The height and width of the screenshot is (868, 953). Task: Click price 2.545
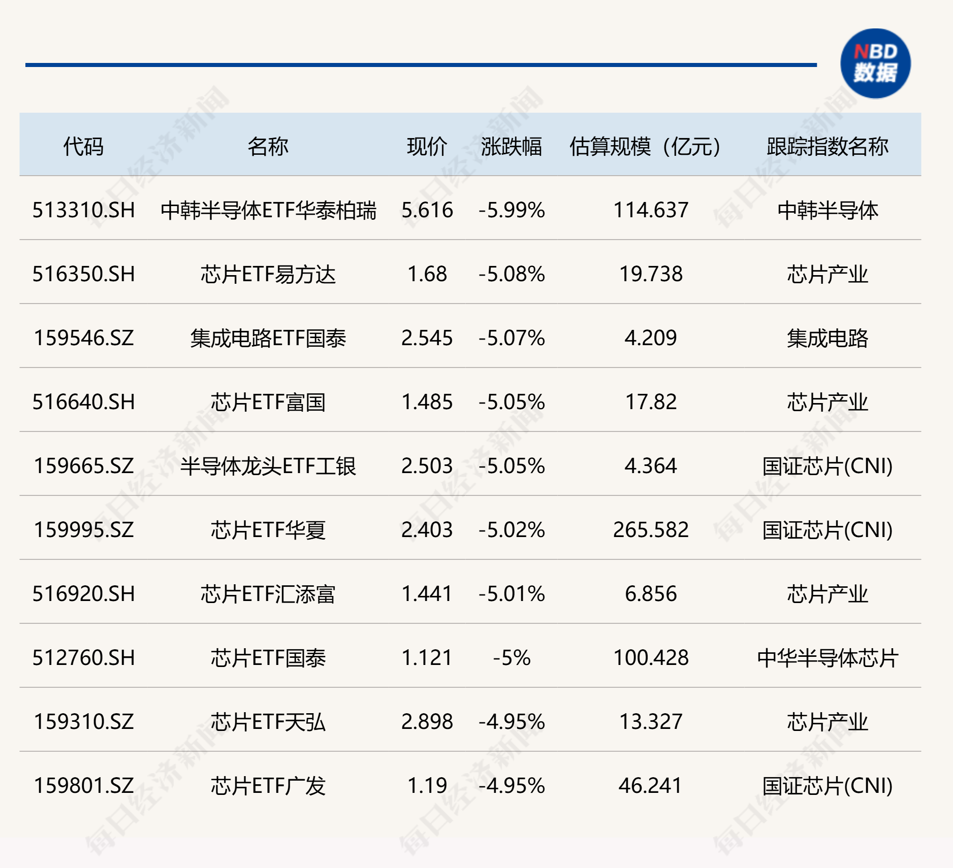point(427,338)
